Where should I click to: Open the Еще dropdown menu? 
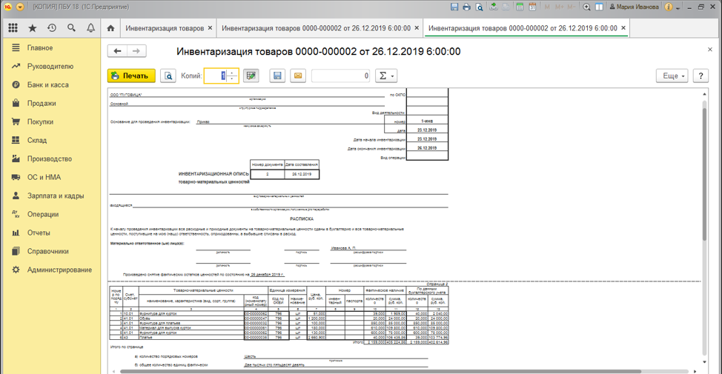672,76
